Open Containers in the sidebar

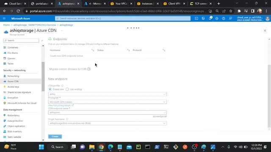pyautogui.click(x=13, y=47)
